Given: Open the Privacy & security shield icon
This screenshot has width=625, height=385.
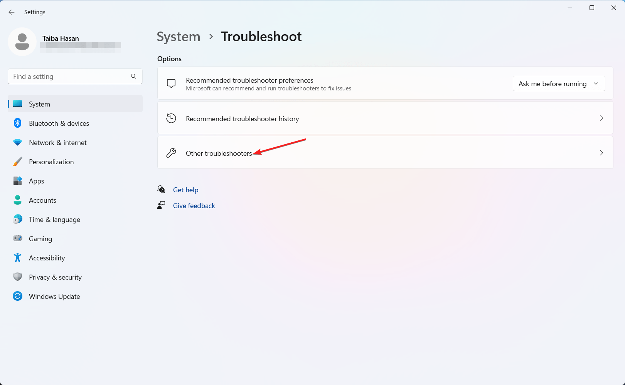Looking at the screenshot, I should coord(18,277).
